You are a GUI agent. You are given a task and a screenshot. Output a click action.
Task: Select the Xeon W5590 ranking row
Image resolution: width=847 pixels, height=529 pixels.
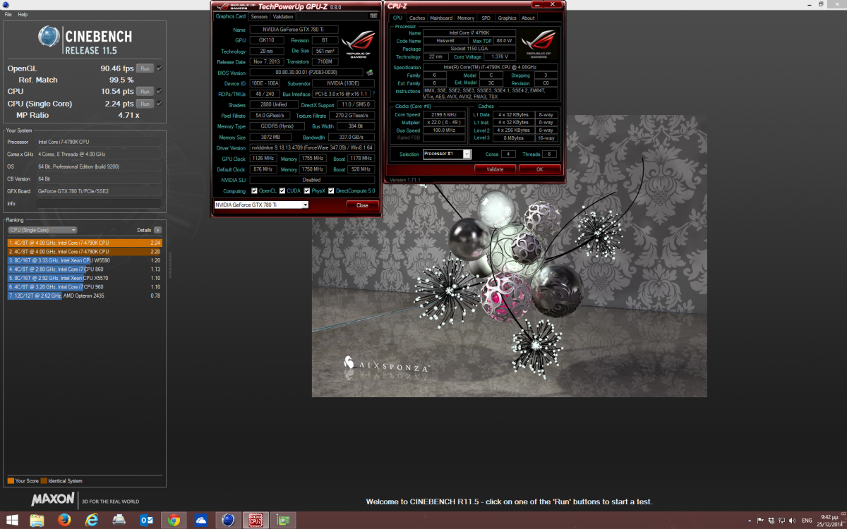tap(85, 260)
